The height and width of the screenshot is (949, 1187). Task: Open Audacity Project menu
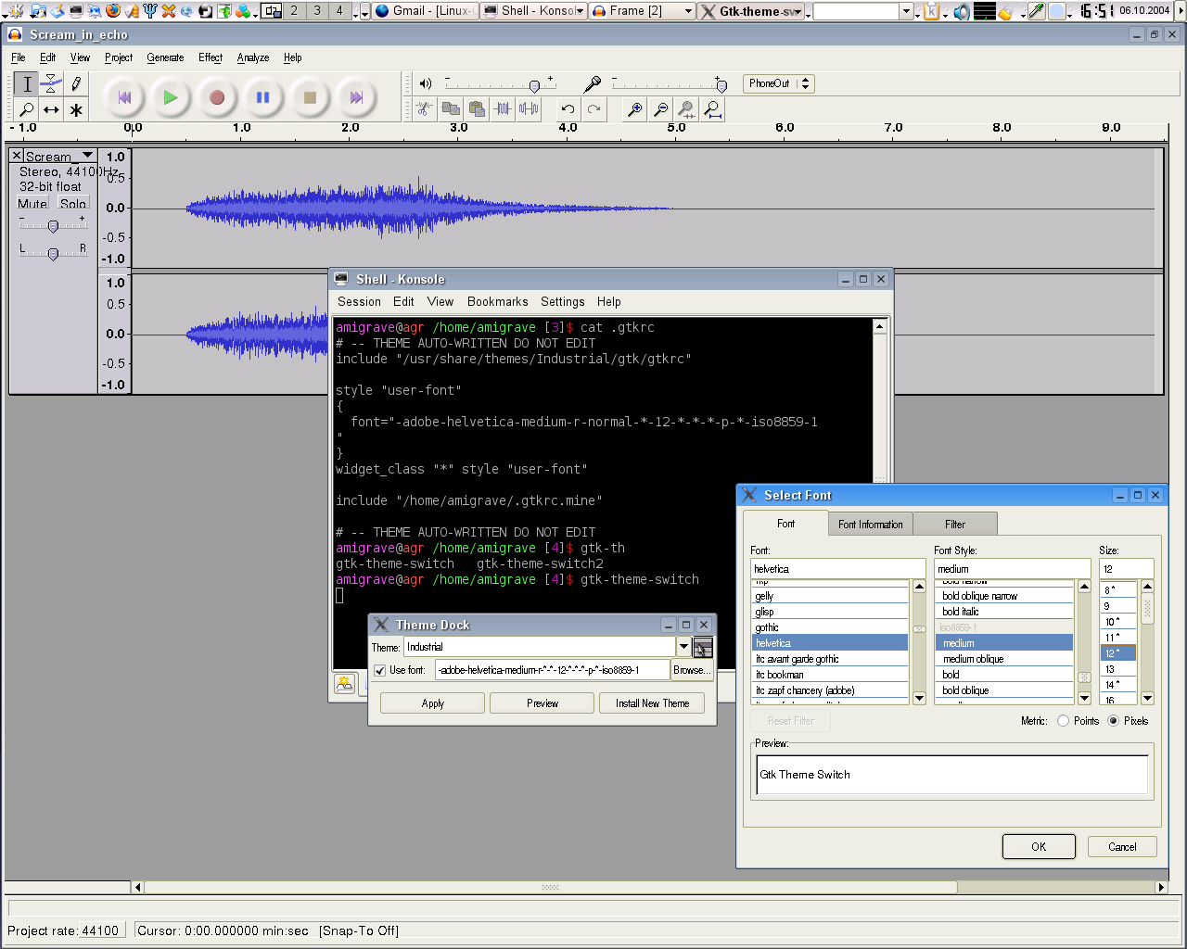119,57
